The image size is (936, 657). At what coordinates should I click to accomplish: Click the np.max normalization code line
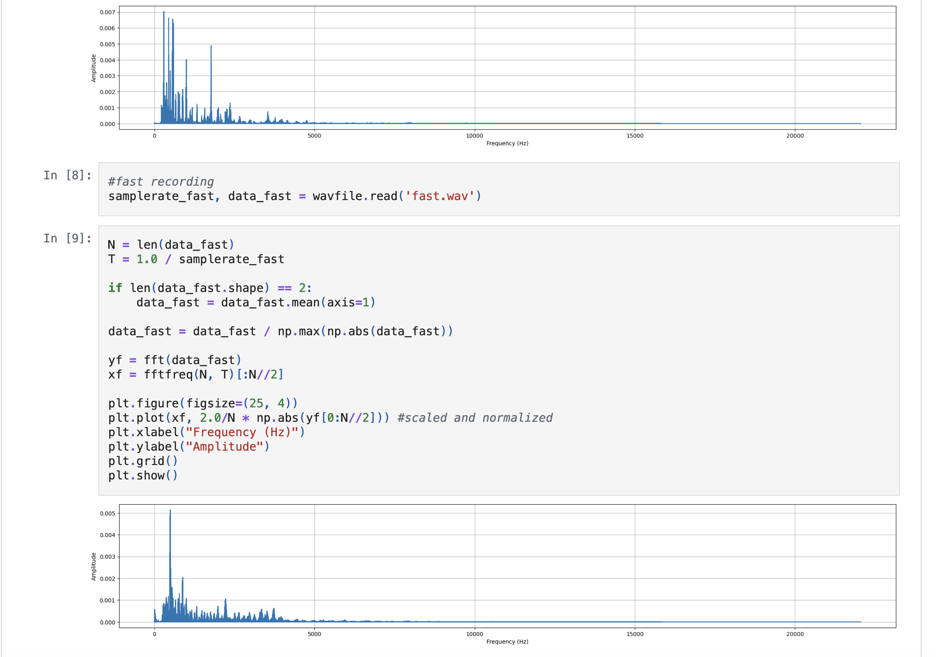(280, 331)
